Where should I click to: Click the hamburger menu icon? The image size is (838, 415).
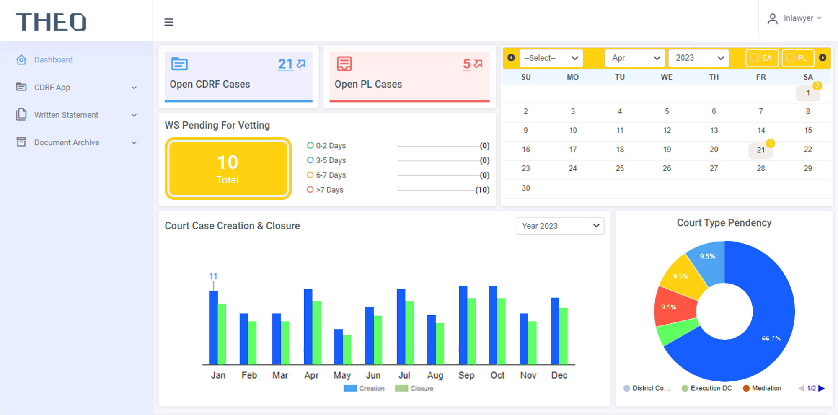168,22
